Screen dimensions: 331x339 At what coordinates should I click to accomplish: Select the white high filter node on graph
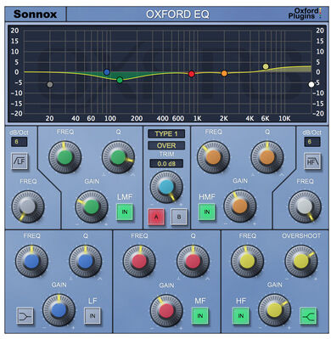click(311, 84)
